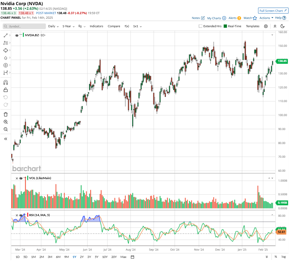290x261 pixels.
Task: Click the 138.85 current price label
Action: (282, 61)
